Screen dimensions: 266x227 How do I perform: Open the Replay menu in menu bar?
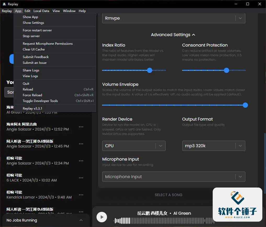tap(7, 11)
